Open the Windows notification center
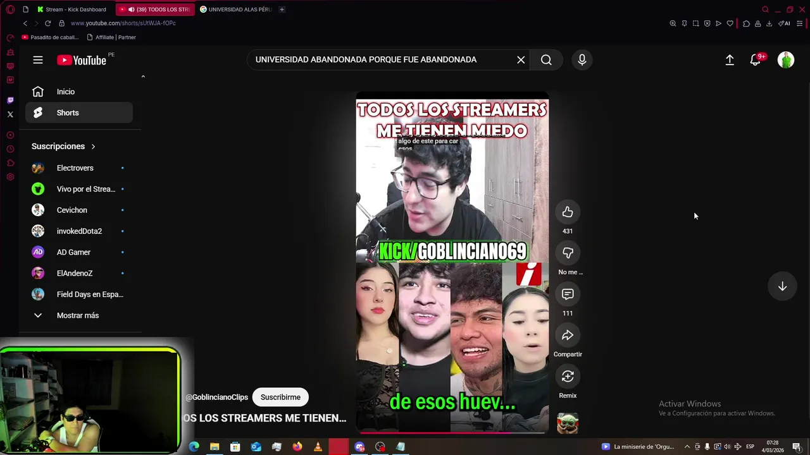Viewport: 810px width, 455px height. pos(797,447)
